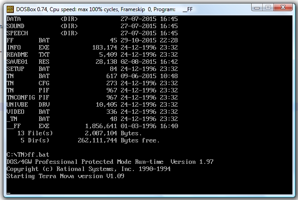Click the SETUP BAT file name
298x200 pixels.
coord(28,69)
